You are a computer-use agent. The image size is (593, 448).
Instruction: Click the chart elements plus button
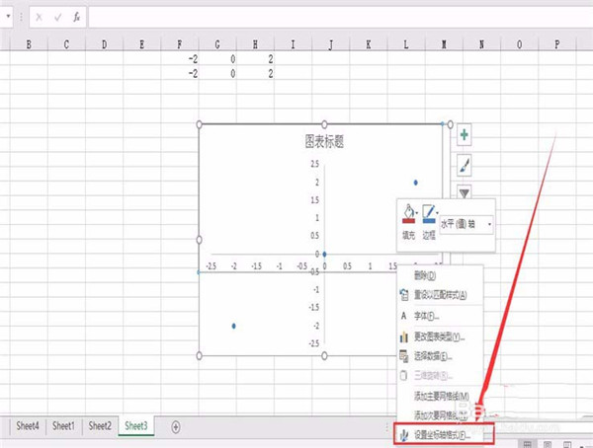tap(464, 135)
